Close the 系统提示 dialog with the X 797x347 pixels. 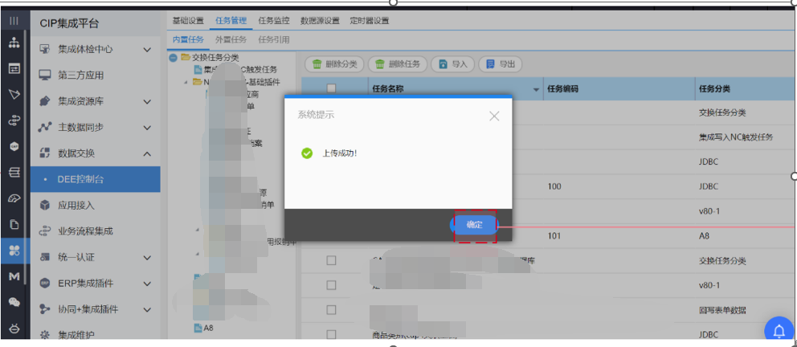pos(494,116)
